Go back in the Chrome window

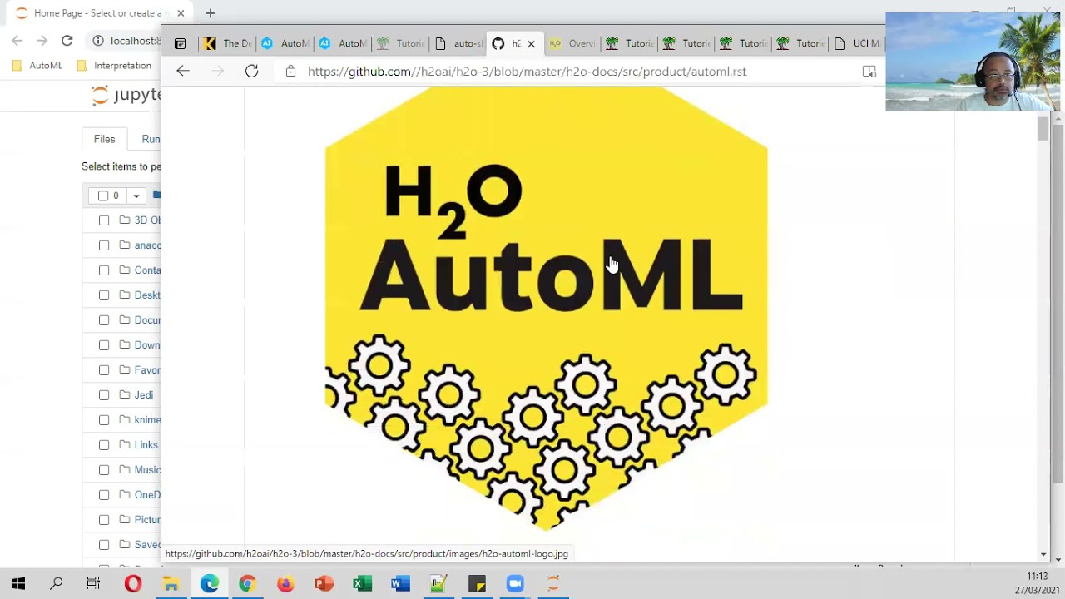[x=17, y=41]
